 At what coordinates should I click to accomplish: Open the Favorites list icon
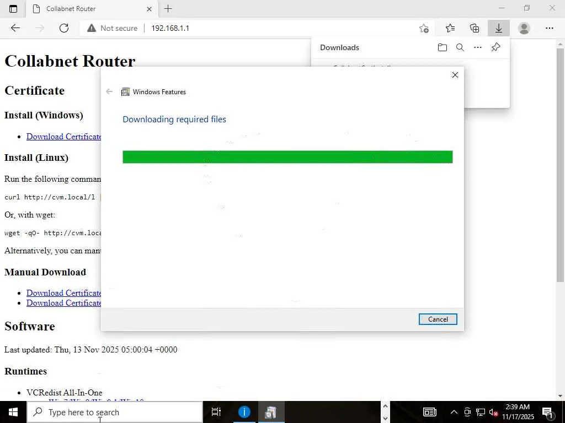coord(450,28)
